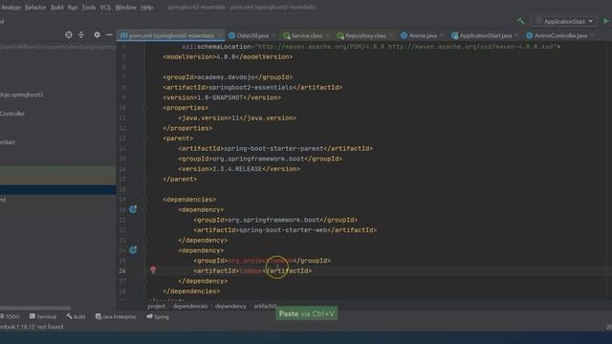Click the Build Project hammer icon
Screen dimensions: 612x344
click(521, 21)
